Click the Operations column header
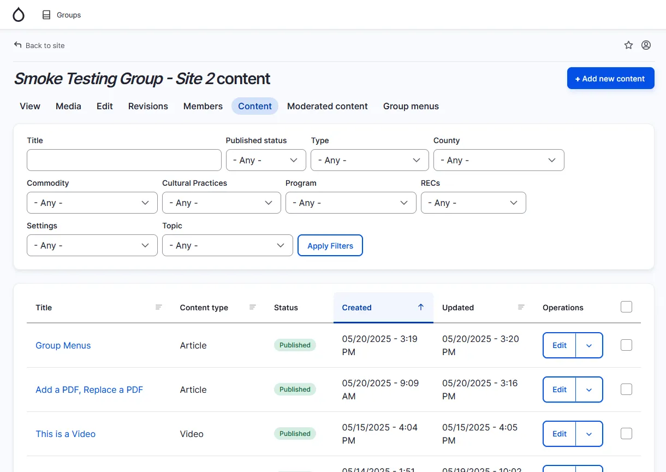 (x=563, y=308)
